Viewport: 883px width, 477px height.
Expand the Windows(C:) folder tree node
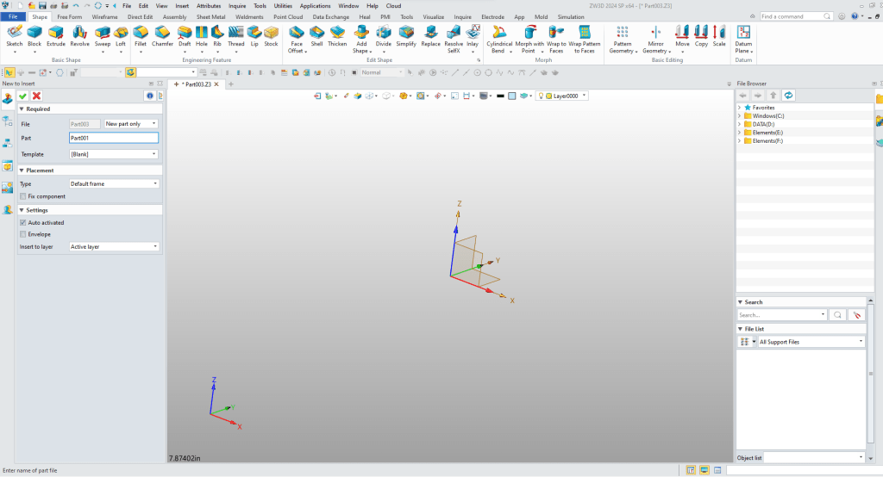[x=739, y=115]
